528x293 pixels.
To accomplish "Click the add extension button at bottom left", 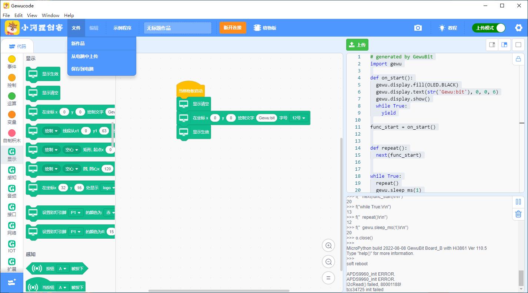I will [11, 283].
